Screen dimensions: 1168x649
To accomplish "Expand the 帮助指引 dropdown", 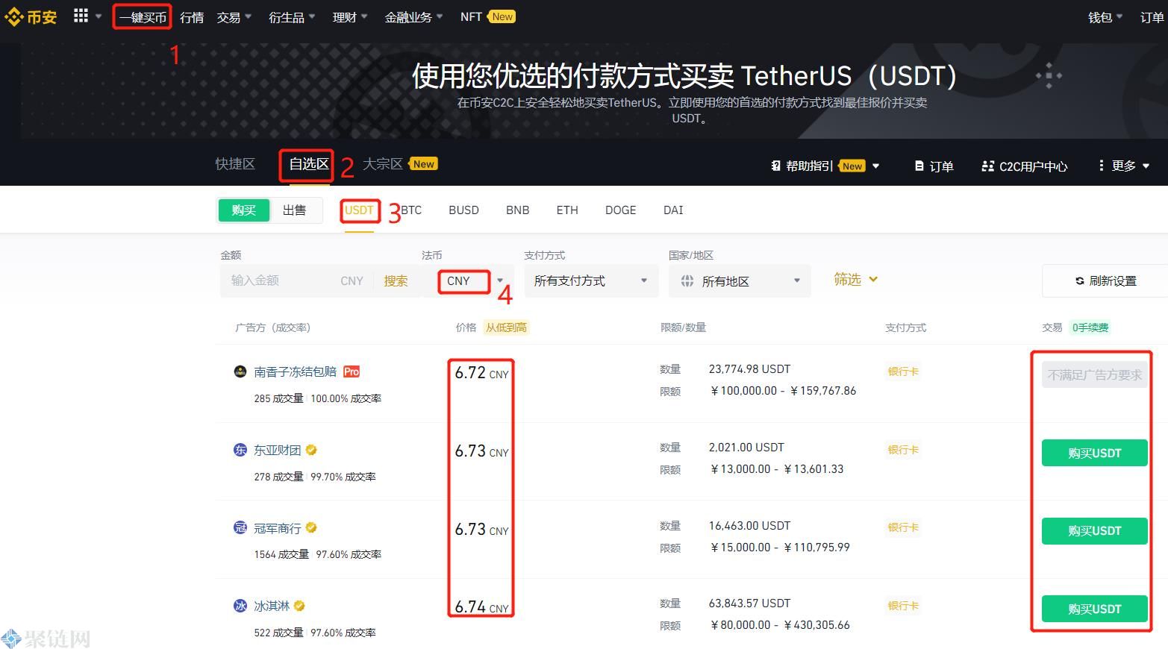I will [876, 166].
